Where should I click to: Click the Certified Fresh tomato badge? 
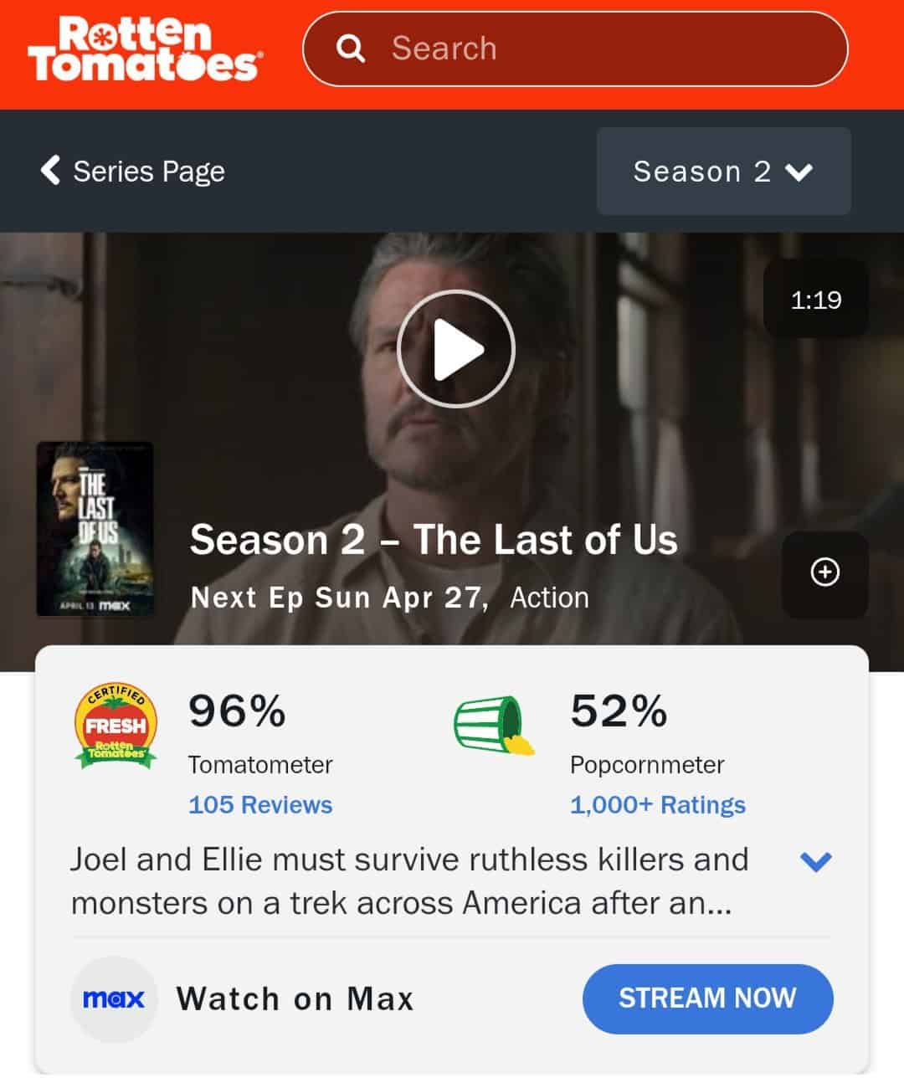point(116,726)
